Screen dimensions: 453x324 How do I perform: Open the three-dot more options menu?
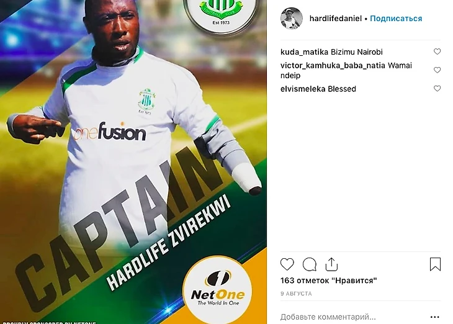click(434, 317)
